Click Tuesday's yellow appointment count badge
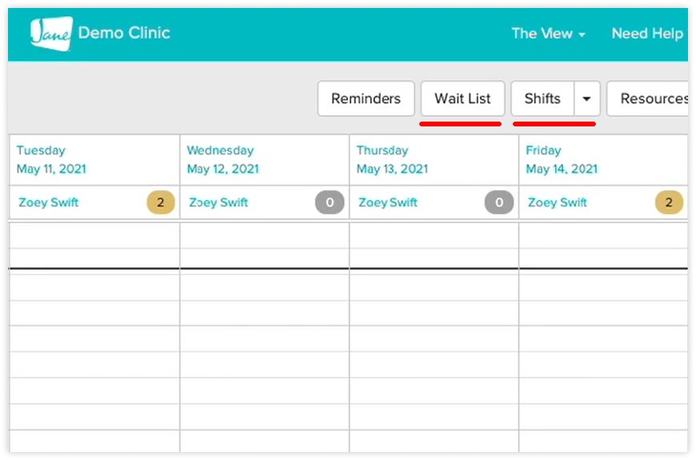 160,202
